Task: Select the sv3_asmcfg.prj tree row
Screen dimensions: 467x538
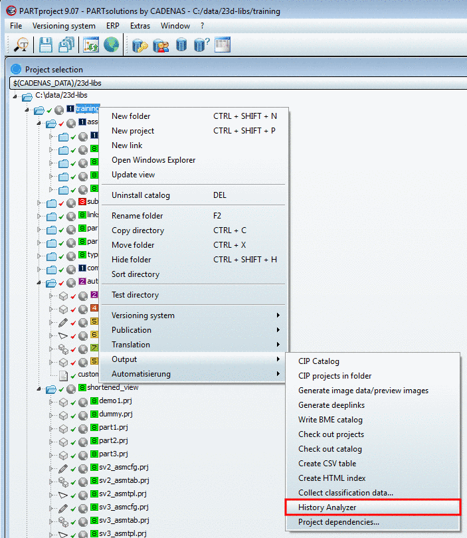Action: pyautogui.click(x=124, y=507)
